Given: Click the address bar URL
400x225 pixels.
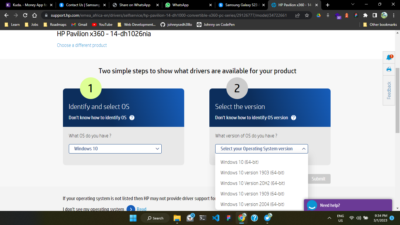Looking at the screenshot, I should coord(169,15).
